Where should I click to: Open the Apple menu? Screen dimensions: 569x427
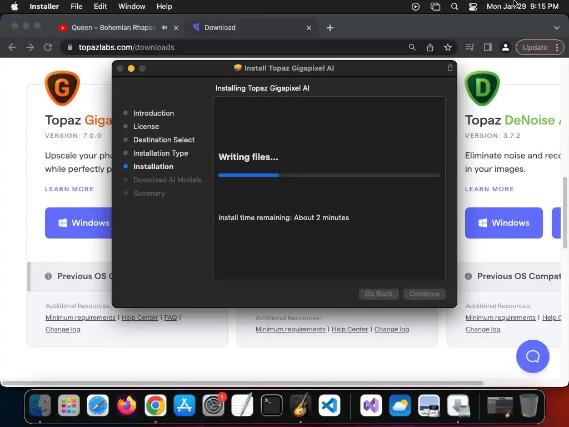pyautogui.click(x=14, y=7)
